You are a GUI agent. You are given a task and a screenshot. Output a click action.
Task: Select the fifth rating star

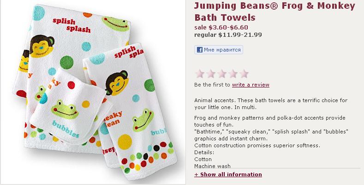click(244, 74)
